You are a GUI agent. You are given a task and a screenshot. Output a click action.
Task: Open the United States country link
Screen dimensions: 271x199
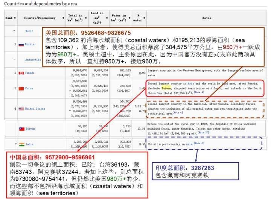35,109
